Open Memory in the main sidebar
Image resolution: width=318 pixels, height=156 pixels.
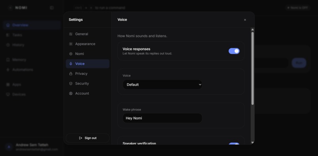coord(32,60)
